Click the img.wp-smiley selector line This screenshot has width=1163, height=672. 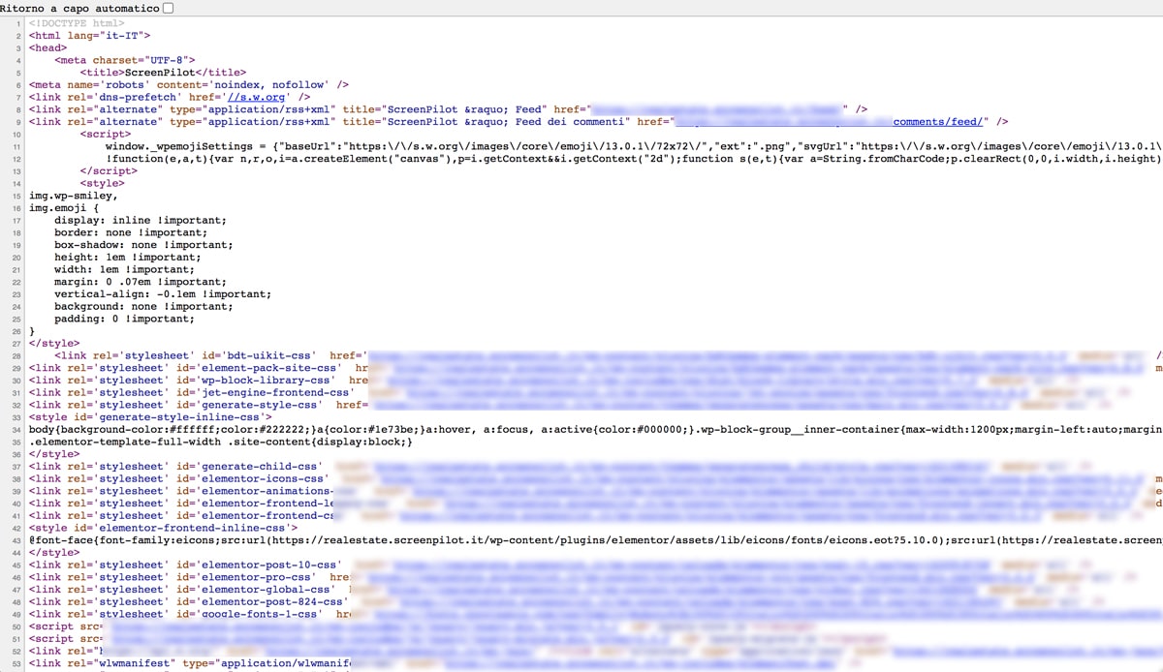click(74, 196)
